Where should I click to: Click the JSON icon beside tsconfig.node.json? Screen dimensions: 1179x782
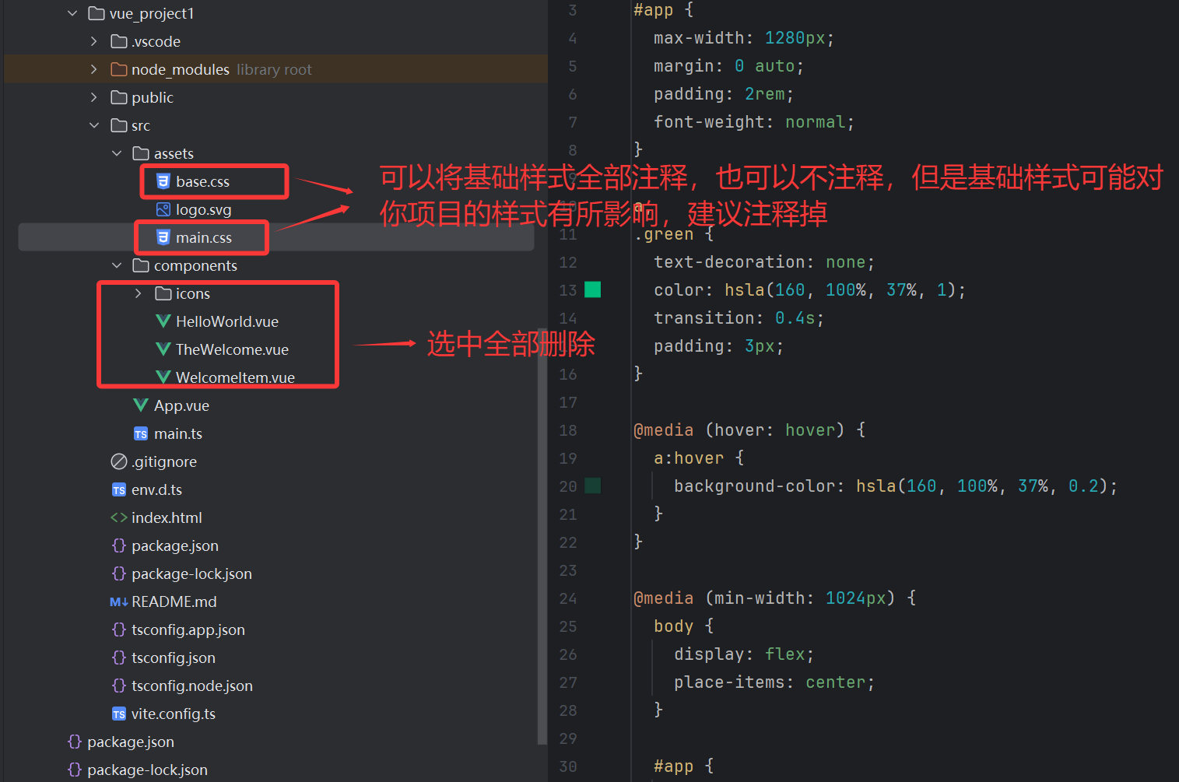(119, 686)
